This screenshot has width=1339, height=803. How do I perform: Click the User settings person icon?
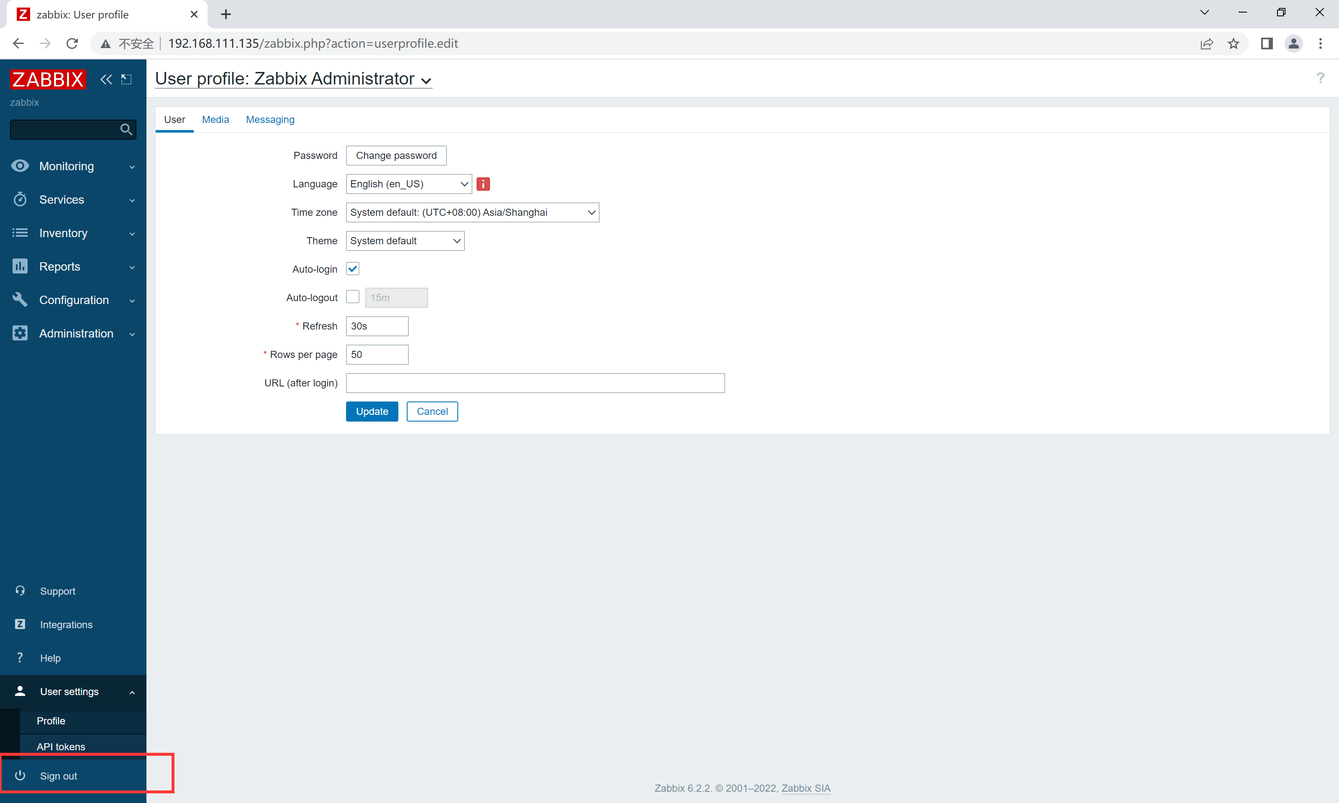[20, 691]
